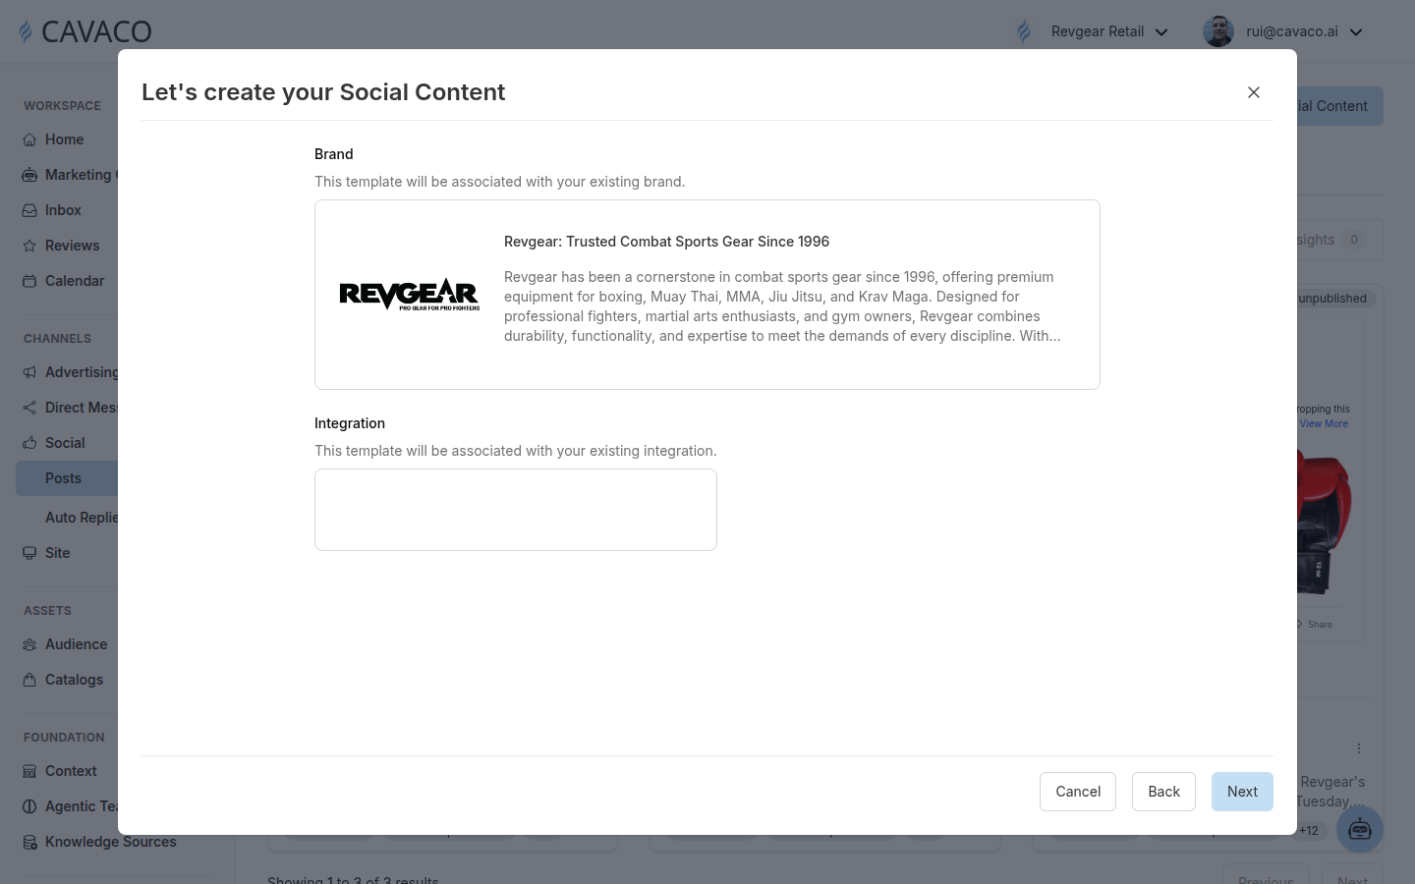This screenshot has height=884, width=1415.
Task: Click the Social thumbs-up icon
Action: [29, 443]
